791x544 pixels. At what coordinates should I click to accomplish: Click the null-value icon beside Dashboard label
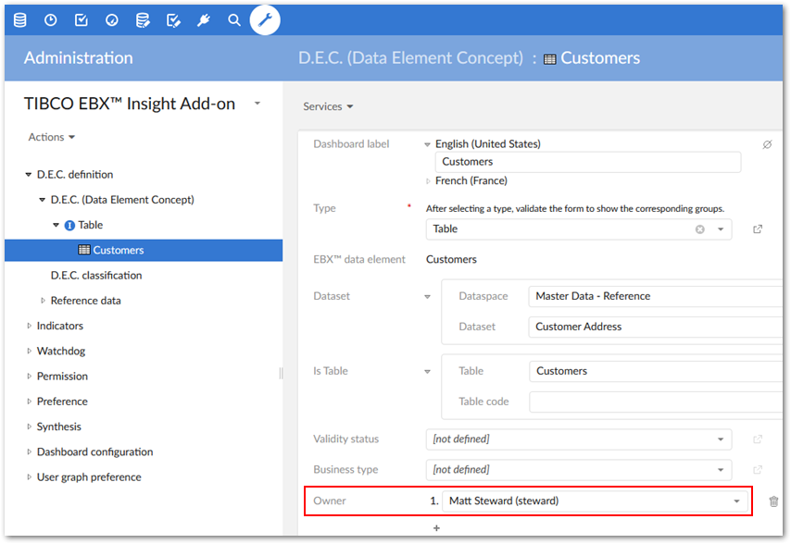click(767, 144)
